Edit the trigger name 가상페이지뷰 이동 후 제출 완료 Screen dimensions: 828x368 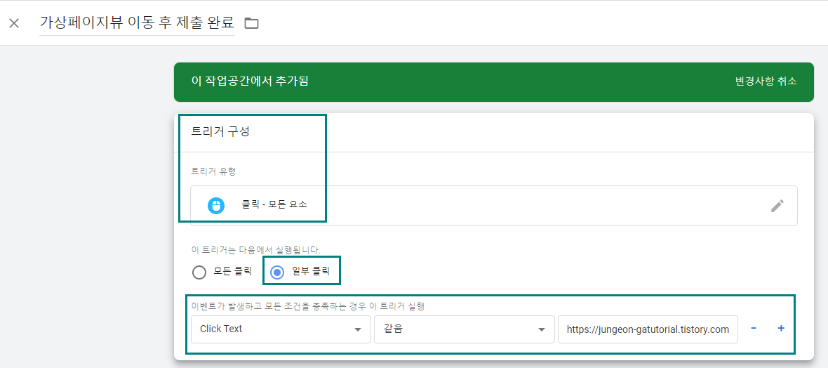(137, 22)
